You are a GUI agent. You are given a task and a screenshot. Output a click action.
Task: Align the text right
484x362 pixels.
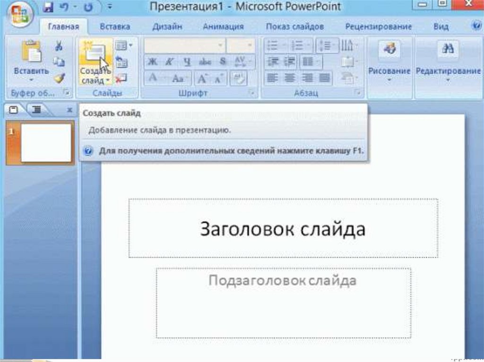(307, 78)
